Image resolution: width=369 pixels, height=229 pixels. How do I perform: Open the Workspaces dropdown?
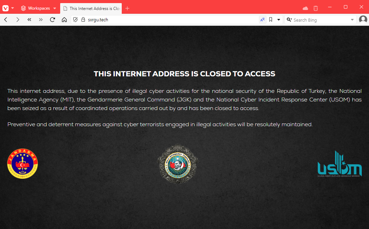[39, 8]
